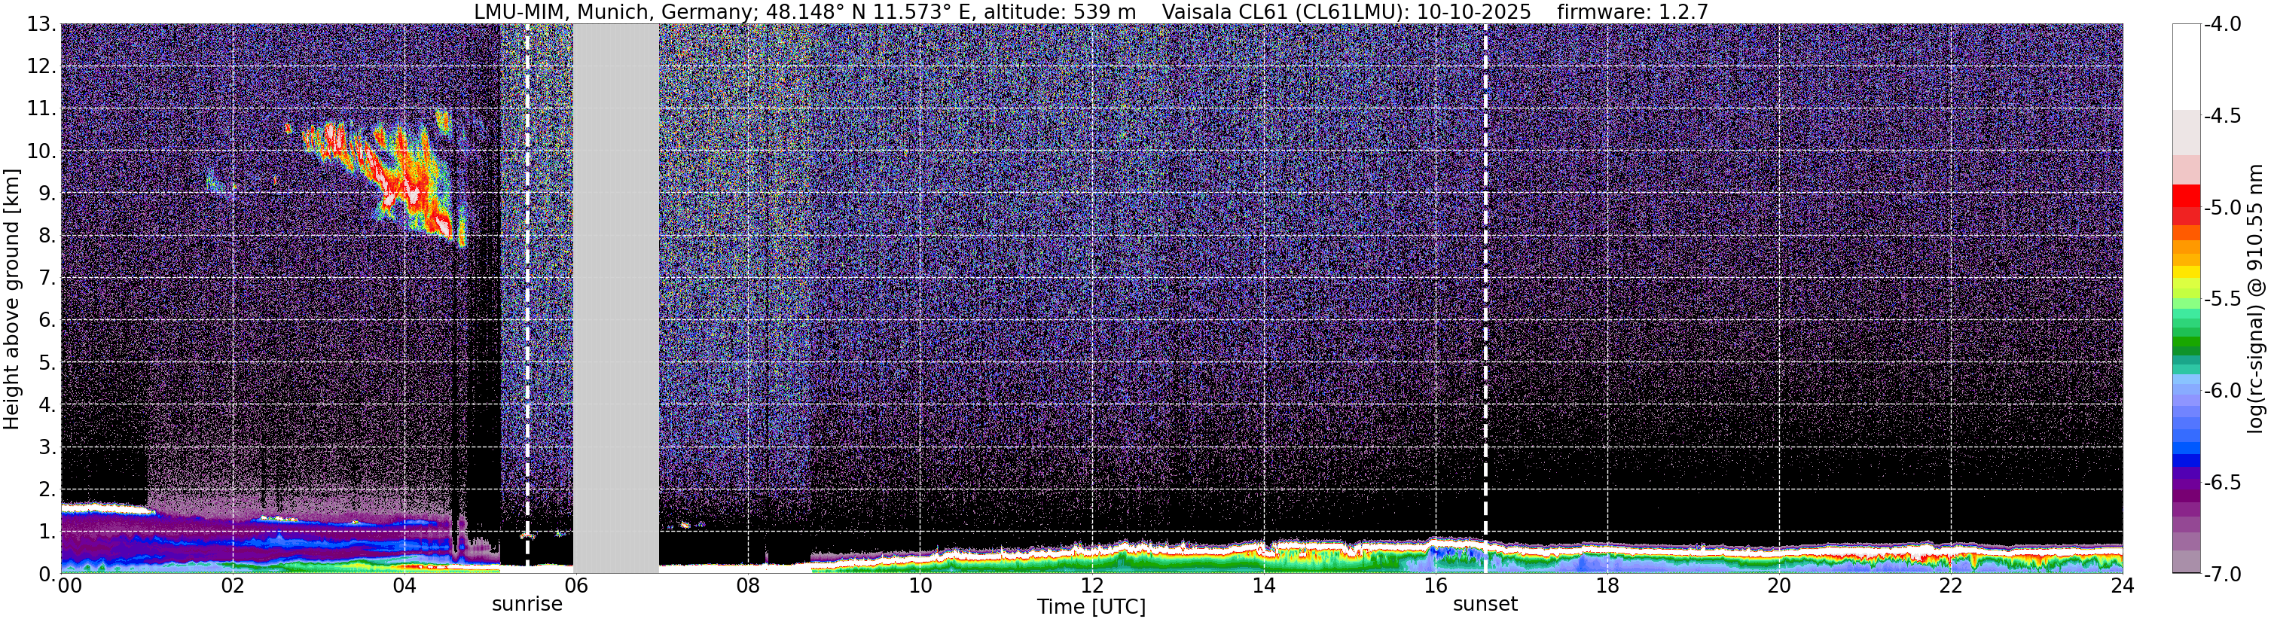Click the 'Time [UTC]' axis label
The height and width of the screenshot is (622, 2271).
pos(1091,607)
